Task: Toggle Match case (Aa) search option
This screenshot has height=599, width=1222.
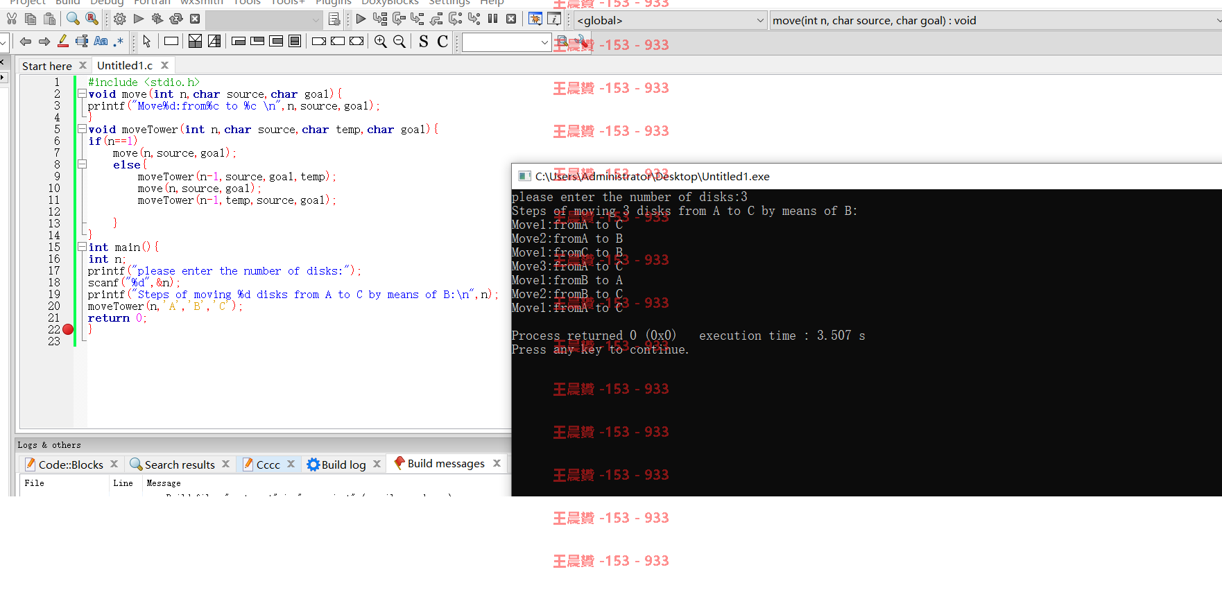Action: coord(101,42)
